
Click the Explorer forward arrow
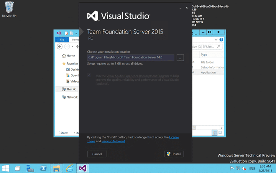(67, 47)
